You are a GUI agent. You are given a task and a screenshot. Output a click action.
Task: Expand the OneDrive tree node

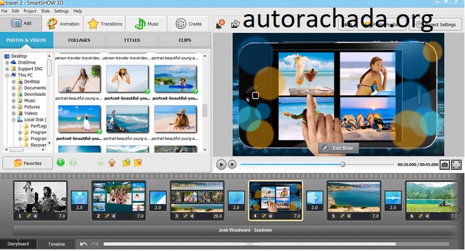(7, 62)
